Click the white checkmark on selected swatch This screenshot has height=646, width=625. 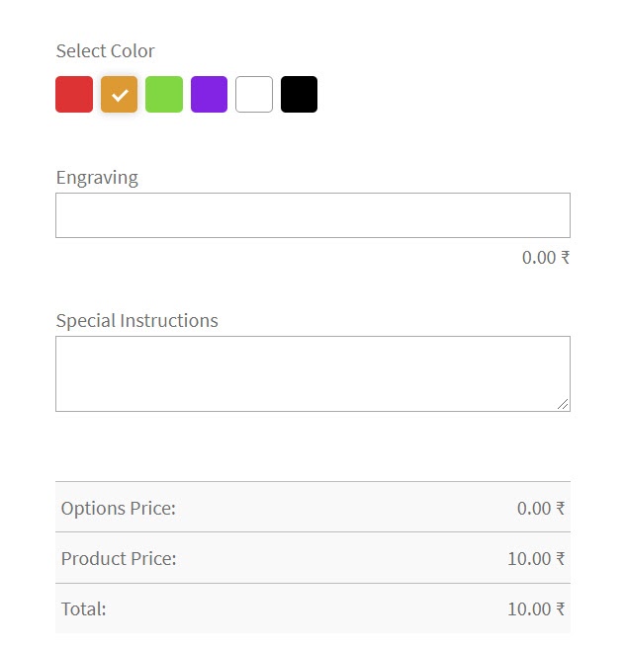pos(120,96)
